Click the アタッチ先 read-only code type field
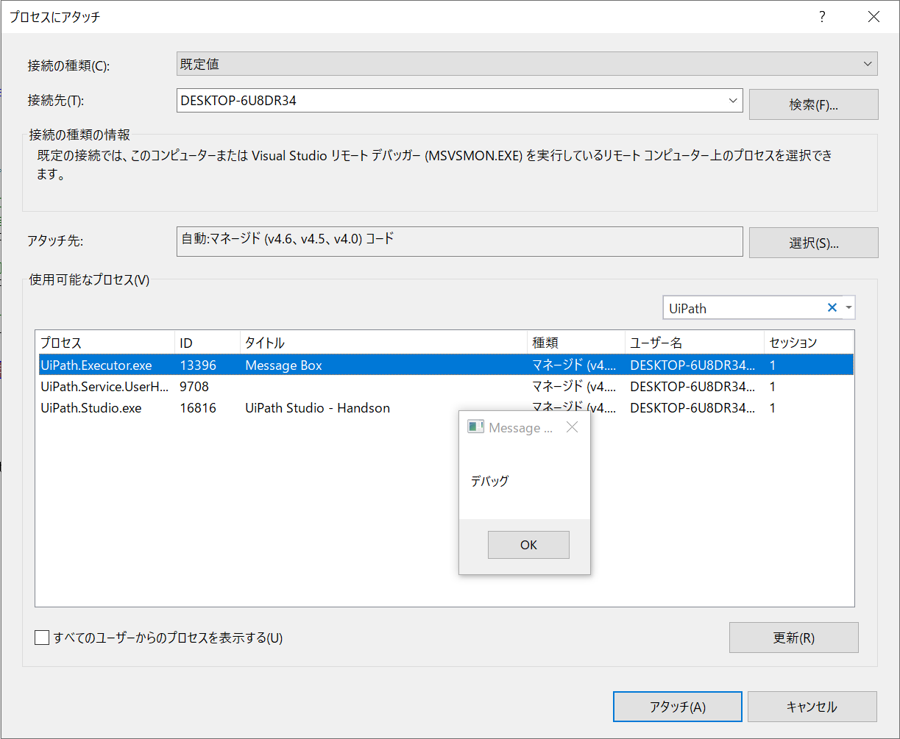Viewport: 900px width, 739px height. [460, 241]
